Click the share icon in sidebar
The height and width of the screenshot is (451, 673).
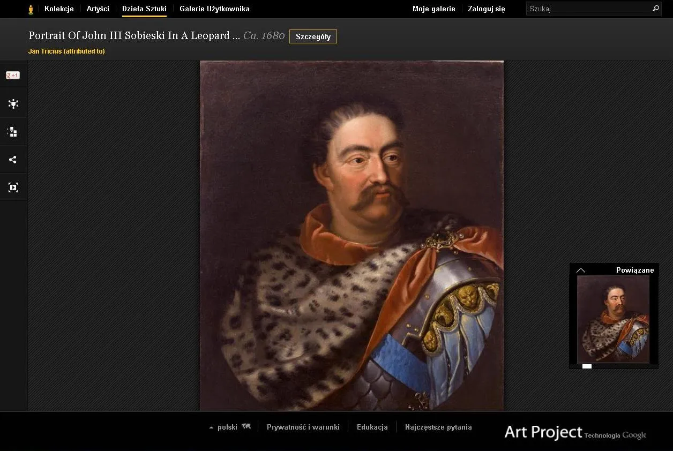(x=13, y=160)
